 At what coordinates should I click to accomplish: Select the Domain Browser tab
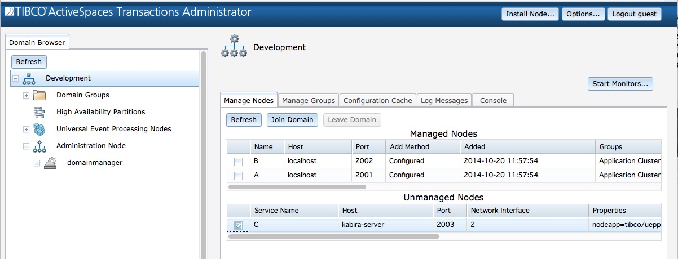pyautogui.click(x=37, y=42)
